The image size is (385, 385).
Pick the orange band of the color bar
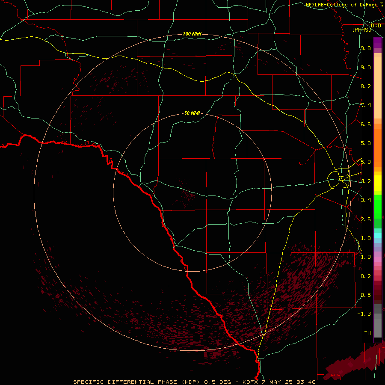point(378,148)
